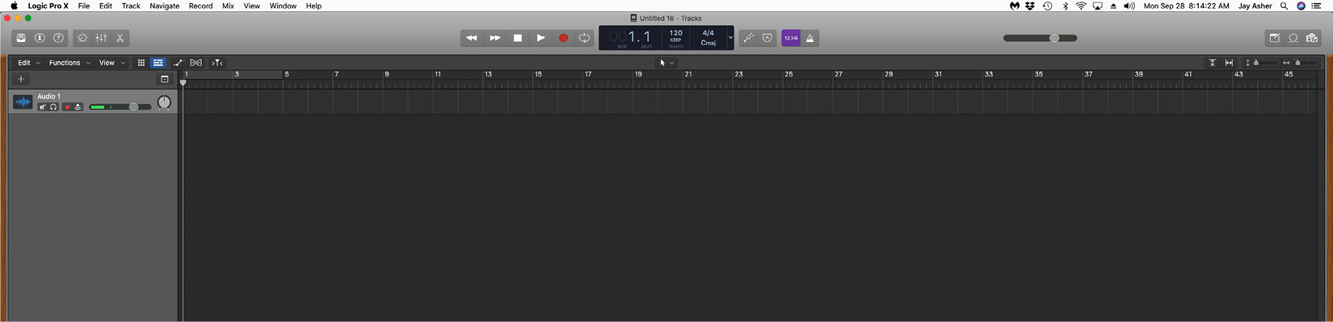Open the global tracks button
This screenshot has width=1333, height=322.
coord(165,79)
